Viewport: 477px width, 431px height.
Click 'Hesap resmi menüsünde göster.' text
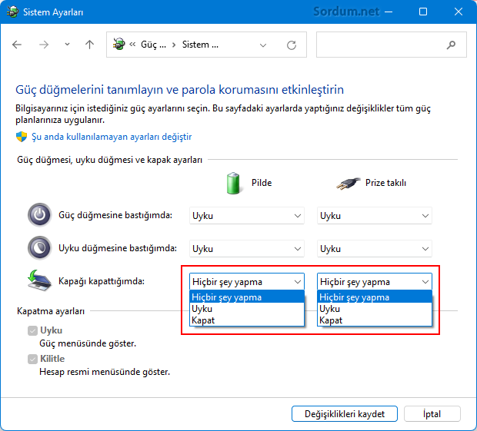[105, 372]
